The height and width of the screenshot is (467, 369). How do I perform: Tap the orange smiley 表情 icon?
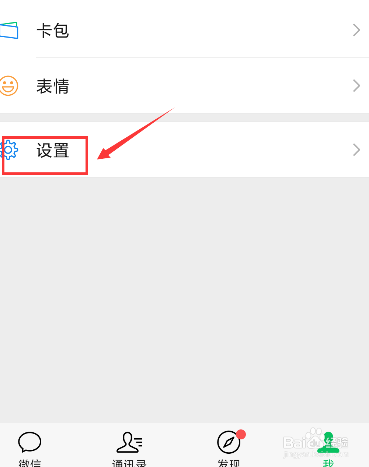9,86
